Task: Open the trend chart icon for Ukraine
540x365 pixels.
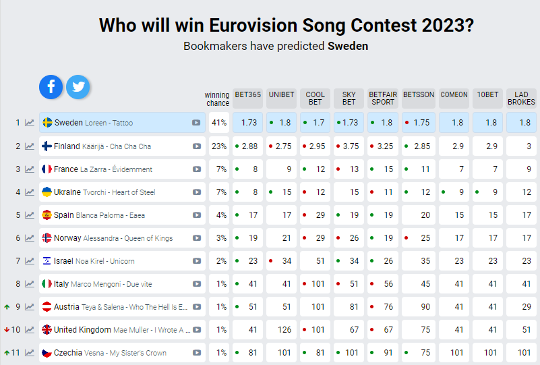Action: [30, 192]
